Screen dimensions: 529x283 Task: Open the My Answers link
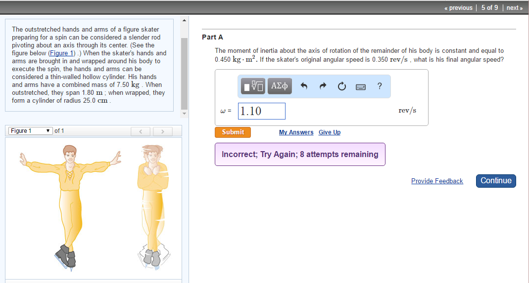296,132
